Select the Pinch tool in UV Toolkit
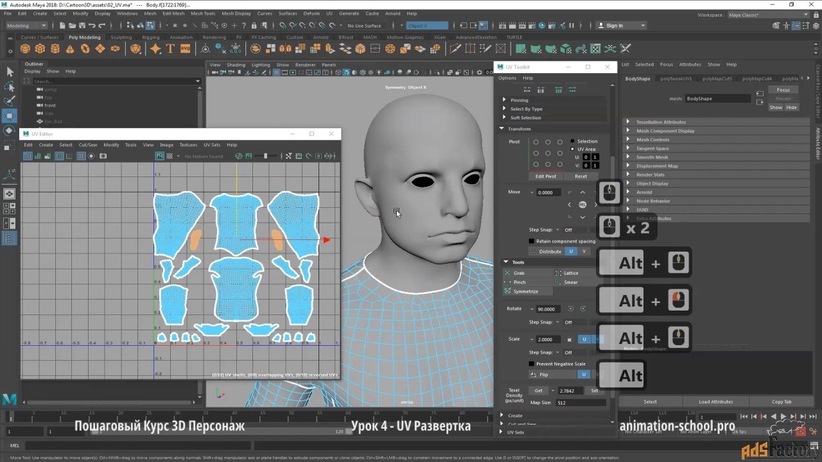 [x=527, y=282]
